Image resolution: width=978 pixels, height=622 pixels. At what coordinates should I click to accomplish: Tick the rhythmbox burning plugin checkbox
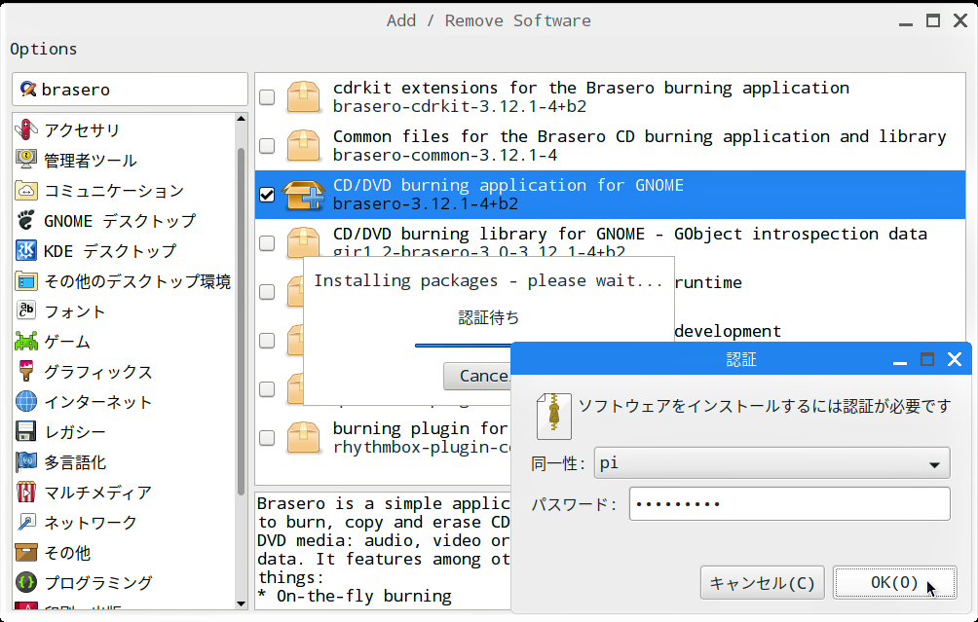coord(267,437)
